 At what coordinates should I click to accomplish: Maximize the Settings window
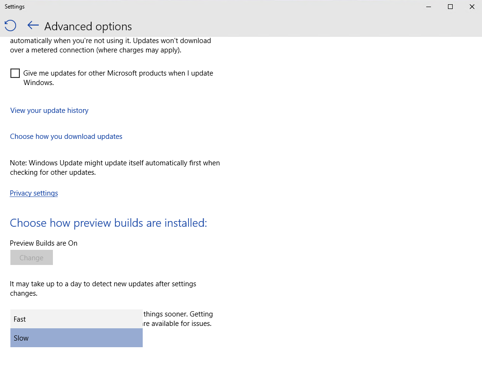[x=450, y=7]
